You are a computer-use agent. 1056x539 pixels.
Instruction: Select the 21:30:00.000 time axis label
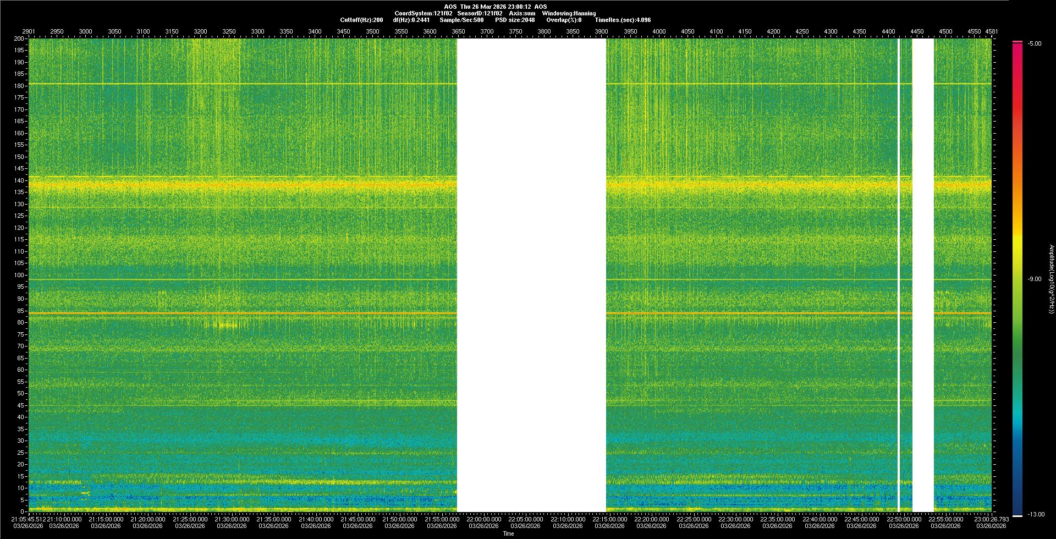coord(232,519)
